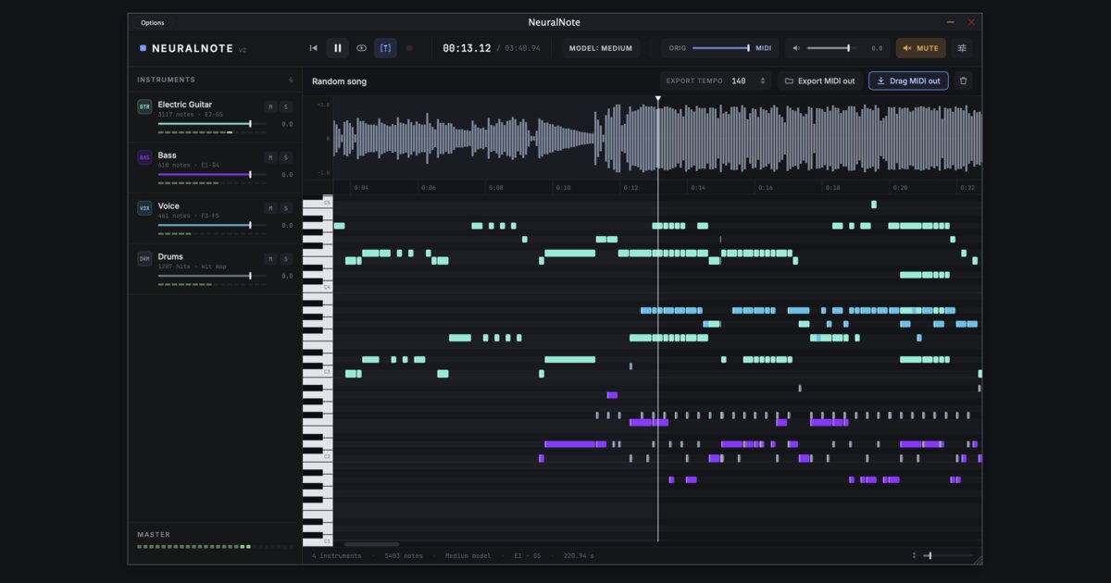Screen dimensions: 1111x583
Task: Click the record button
Action: 409,48
